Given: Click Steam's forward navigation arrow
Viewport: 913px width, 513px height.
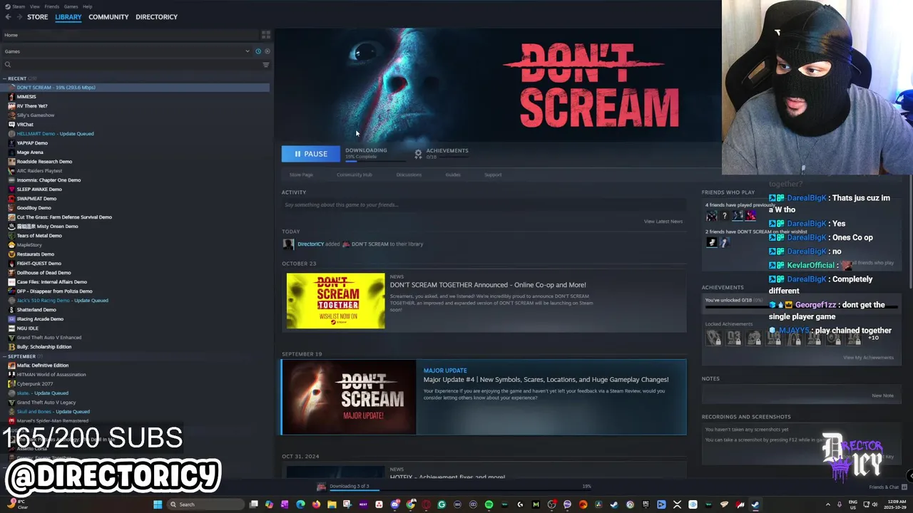Looking at the screenshot, I should (x=19, y=17).
